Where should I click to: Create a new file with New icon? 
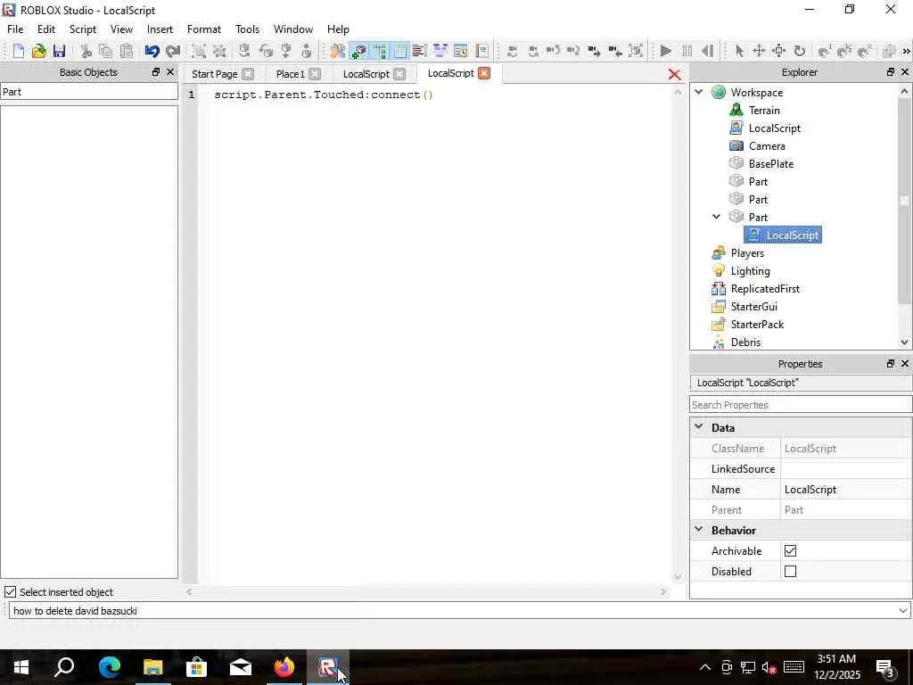coord(18,51)
